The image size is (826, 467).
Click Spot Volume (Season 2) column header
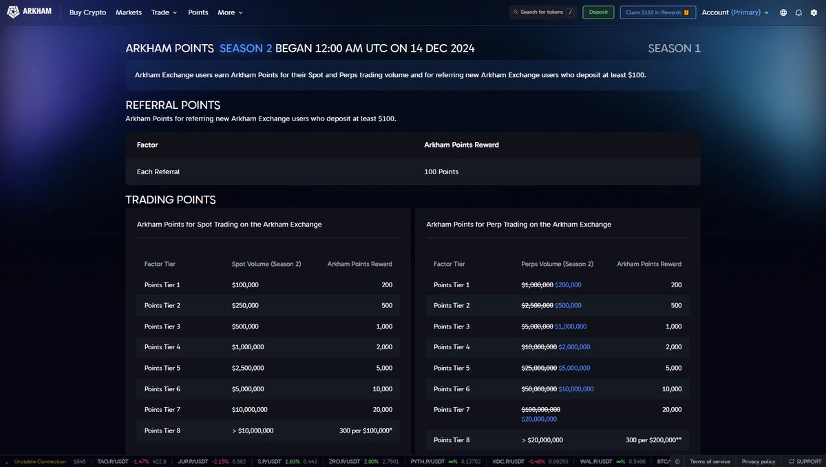266,264
